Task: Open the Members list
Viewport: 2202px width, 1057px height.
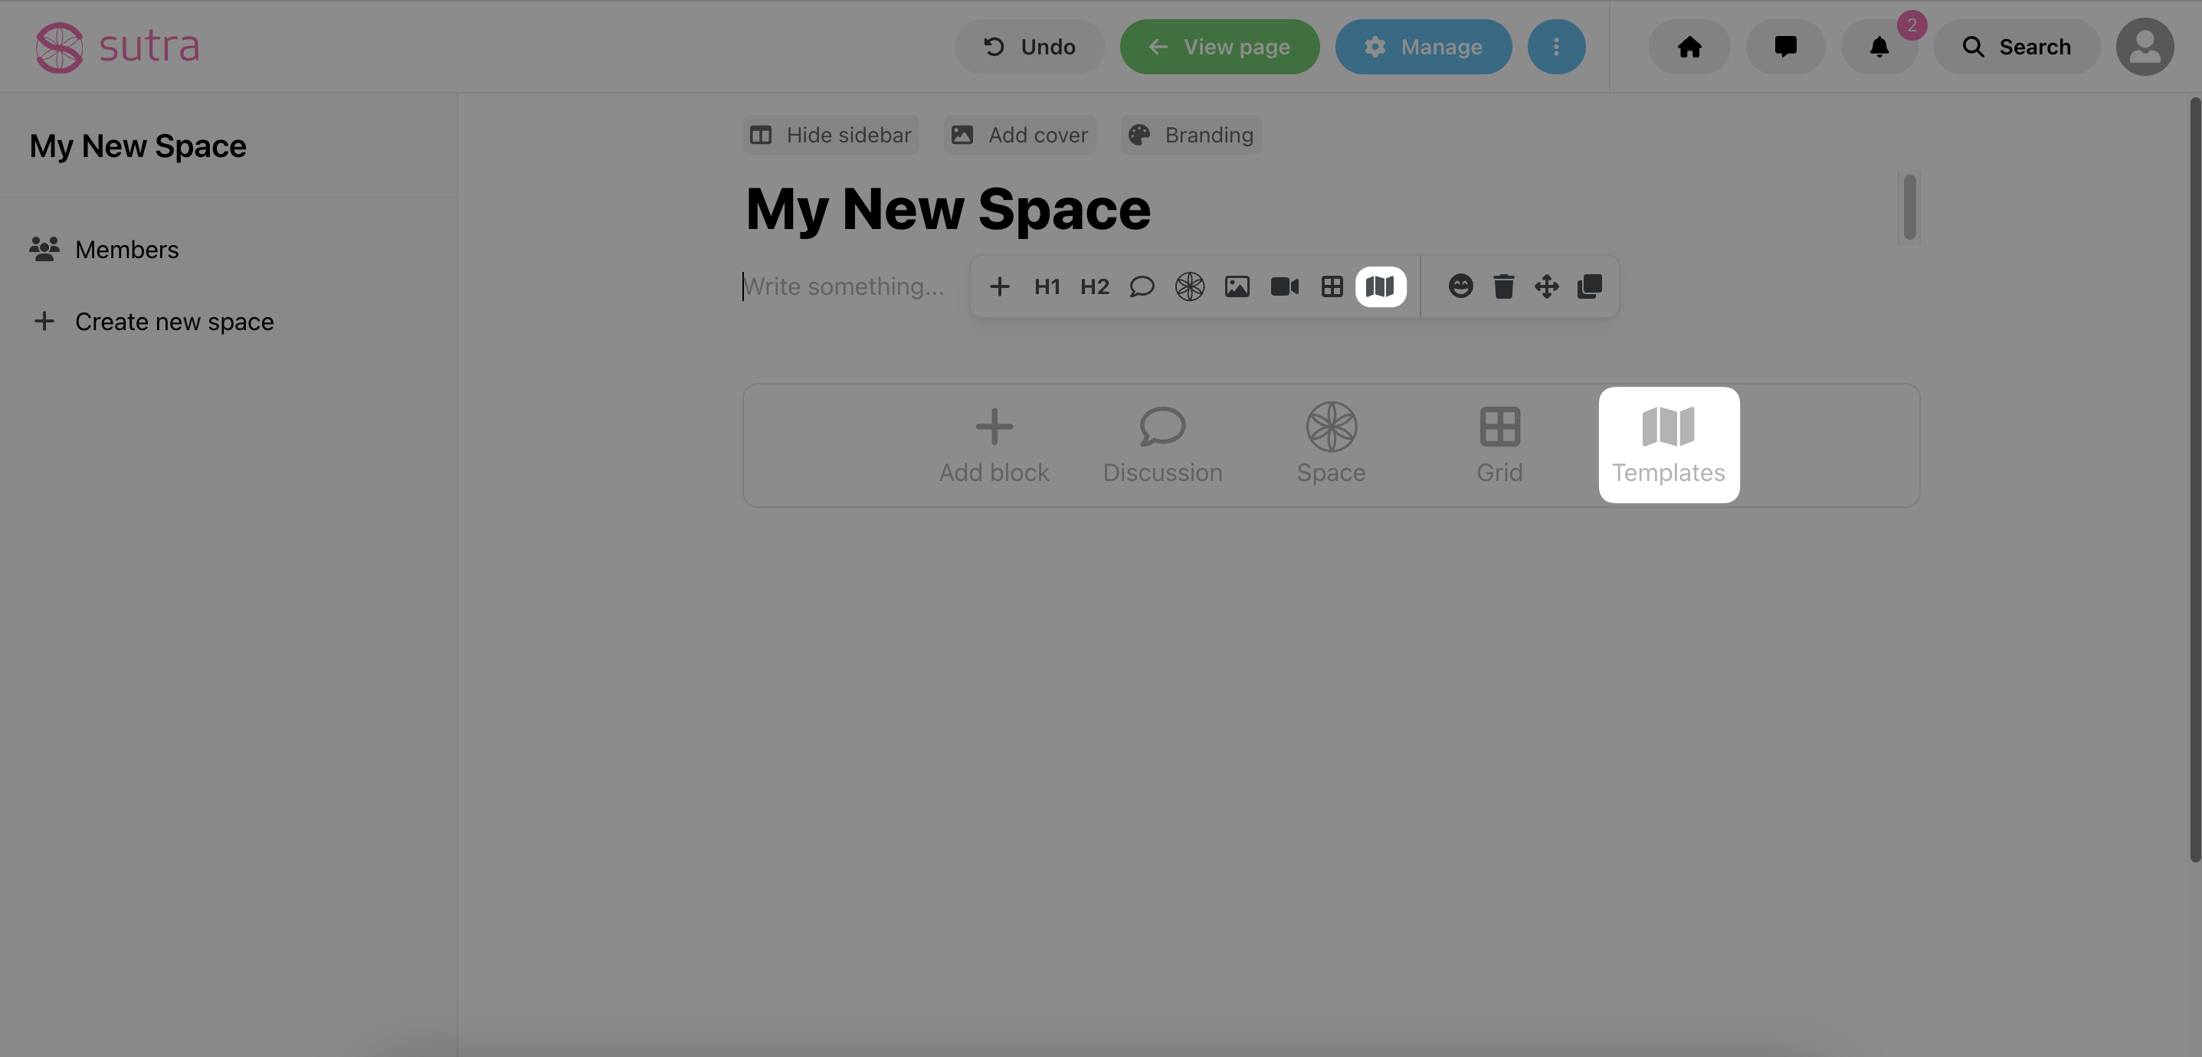Action: coord(104,250)
